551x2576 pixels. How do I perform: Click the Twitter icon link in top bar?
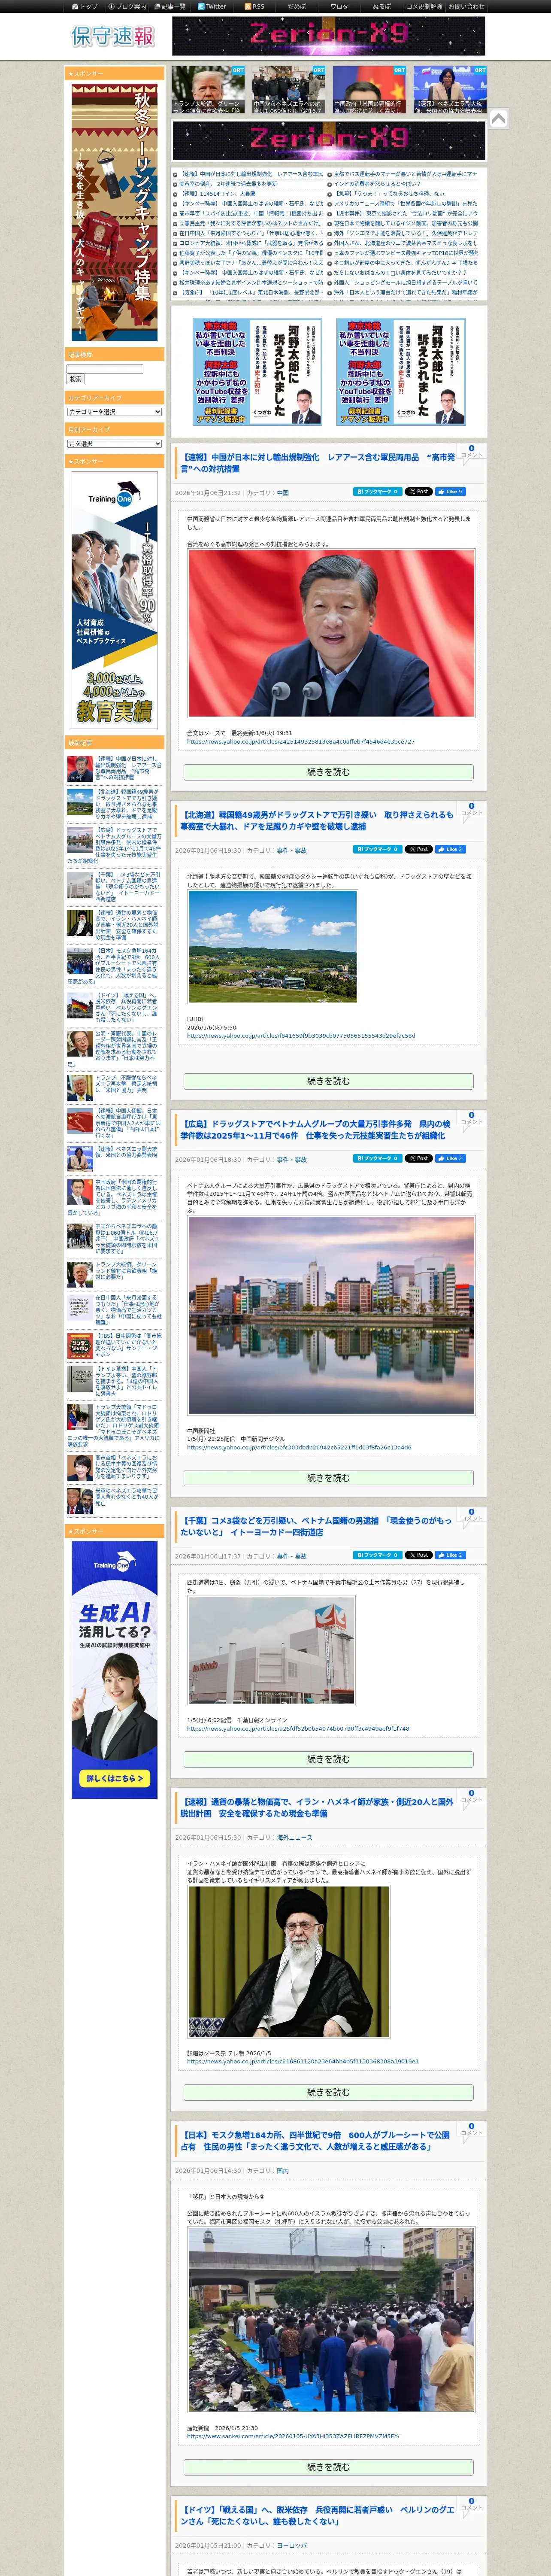tap(212, 6)
